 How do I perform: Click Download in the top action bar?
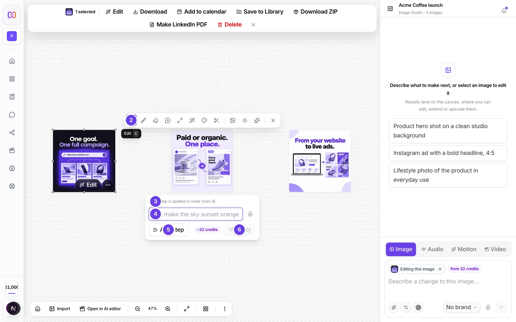tap(150, 12)
